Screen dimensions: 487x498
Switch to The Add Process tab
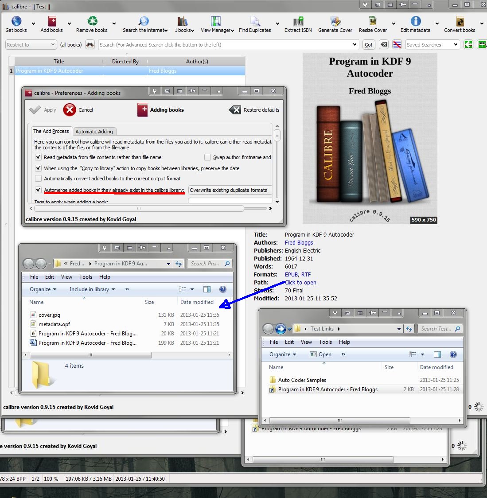[x=51, y=131]
